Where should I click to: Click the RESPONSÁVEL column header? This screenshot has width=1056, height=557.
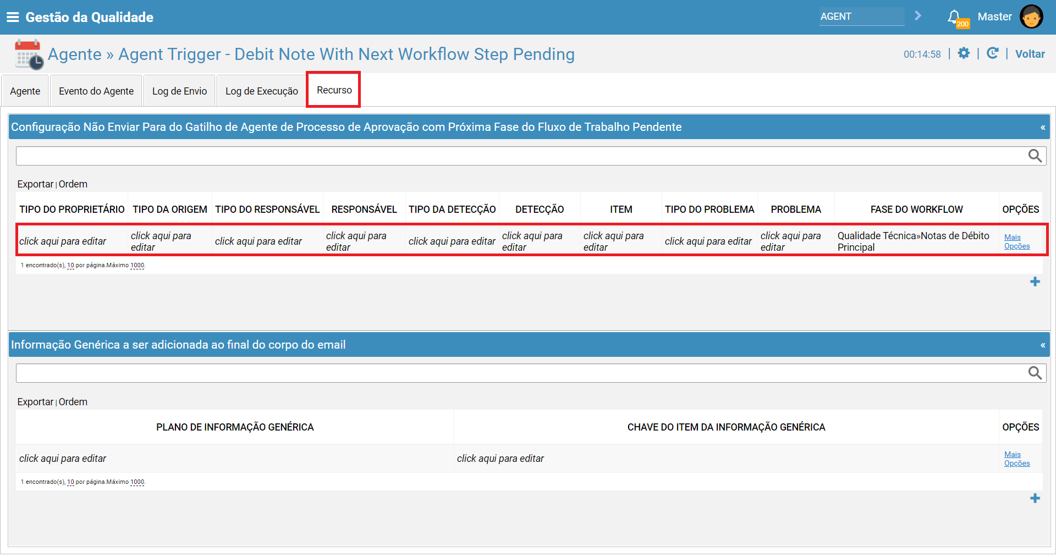coord(364,209)
